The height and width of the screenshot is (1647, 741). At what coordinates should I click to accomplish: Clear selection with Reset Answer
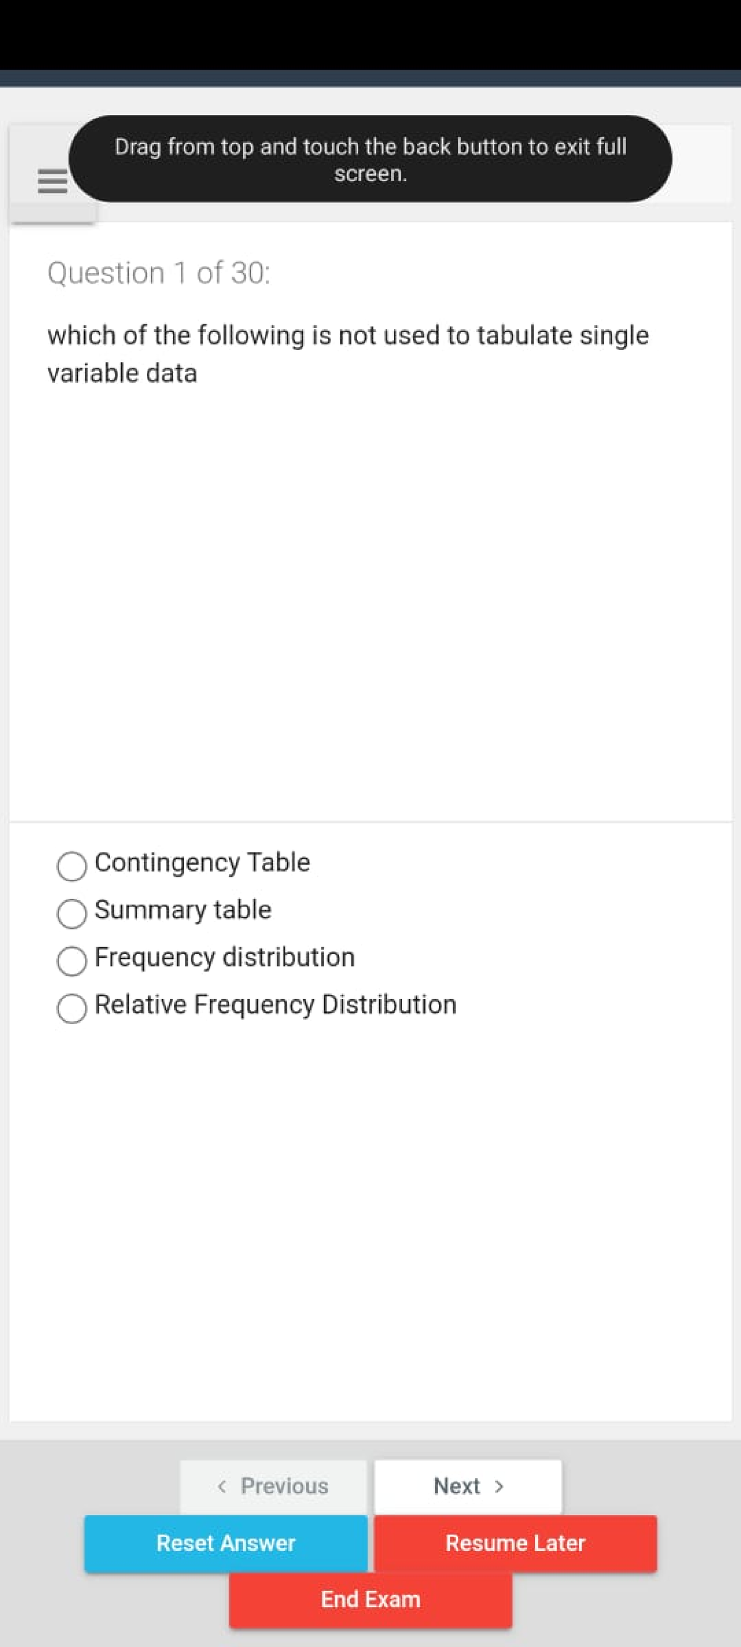click(x=225, y=1543)
